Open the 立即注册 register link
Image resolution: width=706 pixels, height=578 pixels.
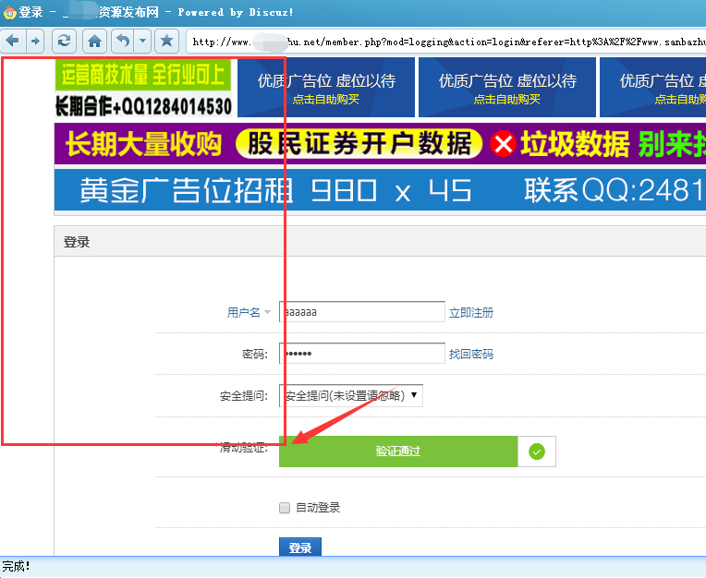click(471, 313)
